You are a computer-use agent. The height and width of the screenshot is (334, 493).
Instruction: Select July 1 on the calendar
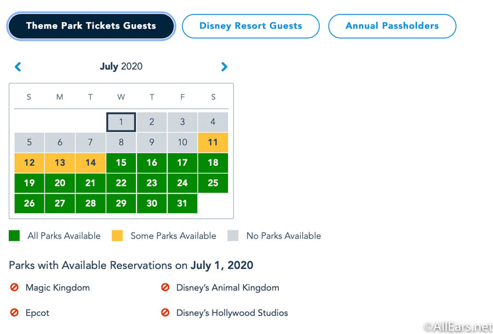coord(121,122)
